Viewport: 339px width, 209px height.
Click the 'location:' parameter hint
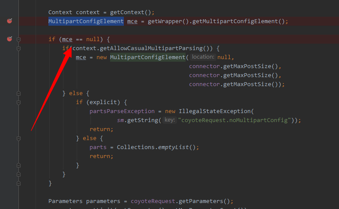click(203, 57)
